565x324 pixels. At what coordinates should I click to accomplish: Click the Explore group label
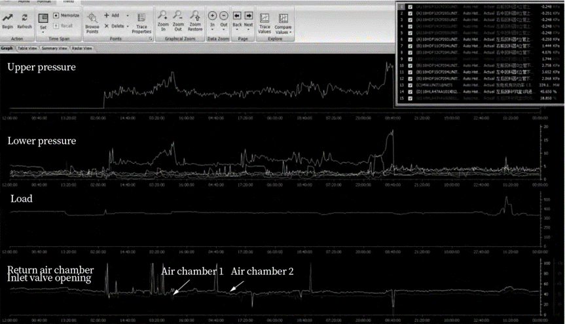(275, 39)
